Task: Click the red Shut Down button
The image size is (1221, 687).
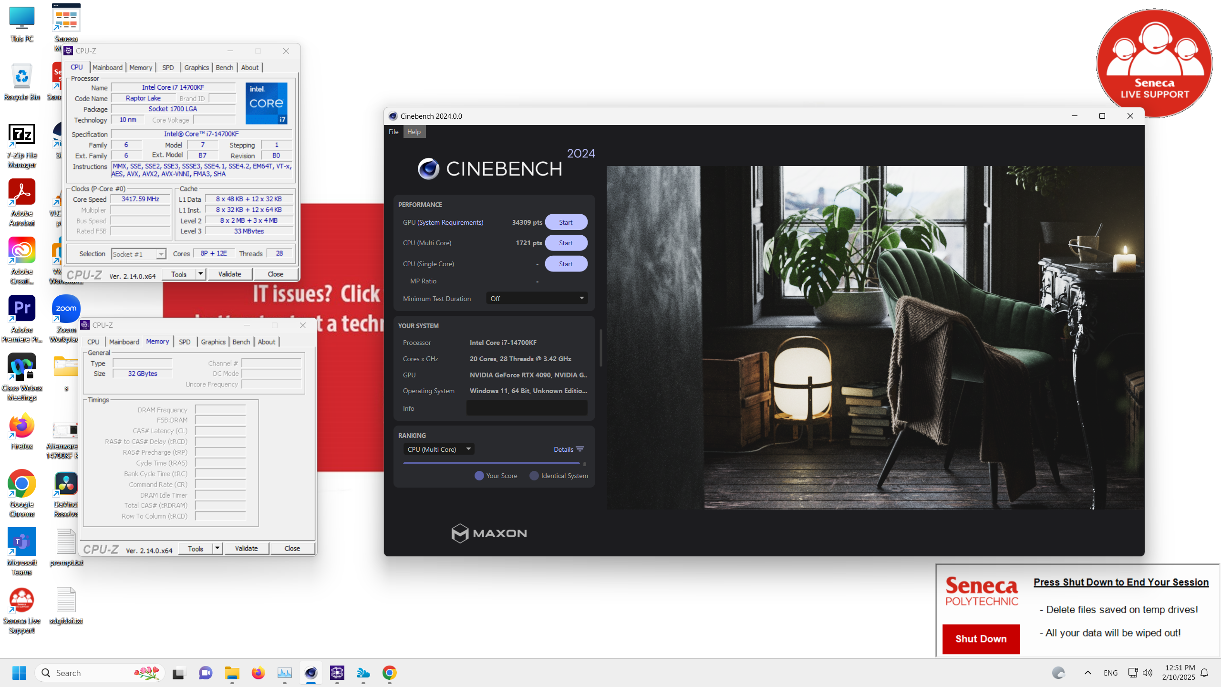Action: tap(981, 639)
